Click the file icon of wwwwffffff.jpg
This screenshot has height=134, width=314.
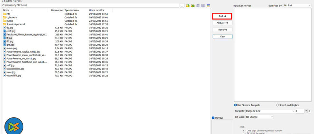(4, 76)
